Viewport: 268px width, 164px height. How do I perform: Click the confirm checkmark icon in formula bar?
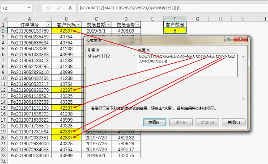(59, 8)
